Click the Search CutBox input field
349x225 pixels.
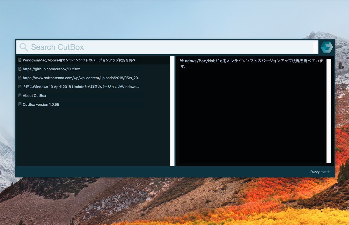(167, 47)
